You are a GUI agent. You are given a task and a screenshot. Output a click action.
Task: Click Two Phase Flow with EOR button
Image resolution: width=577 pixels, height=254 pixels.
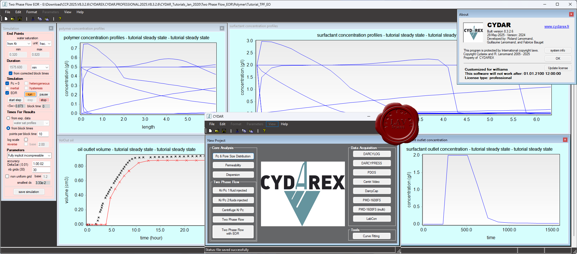[233, 232]
